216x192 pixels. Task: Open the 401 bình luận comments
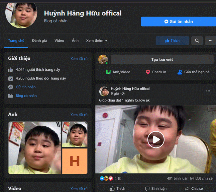177,178
